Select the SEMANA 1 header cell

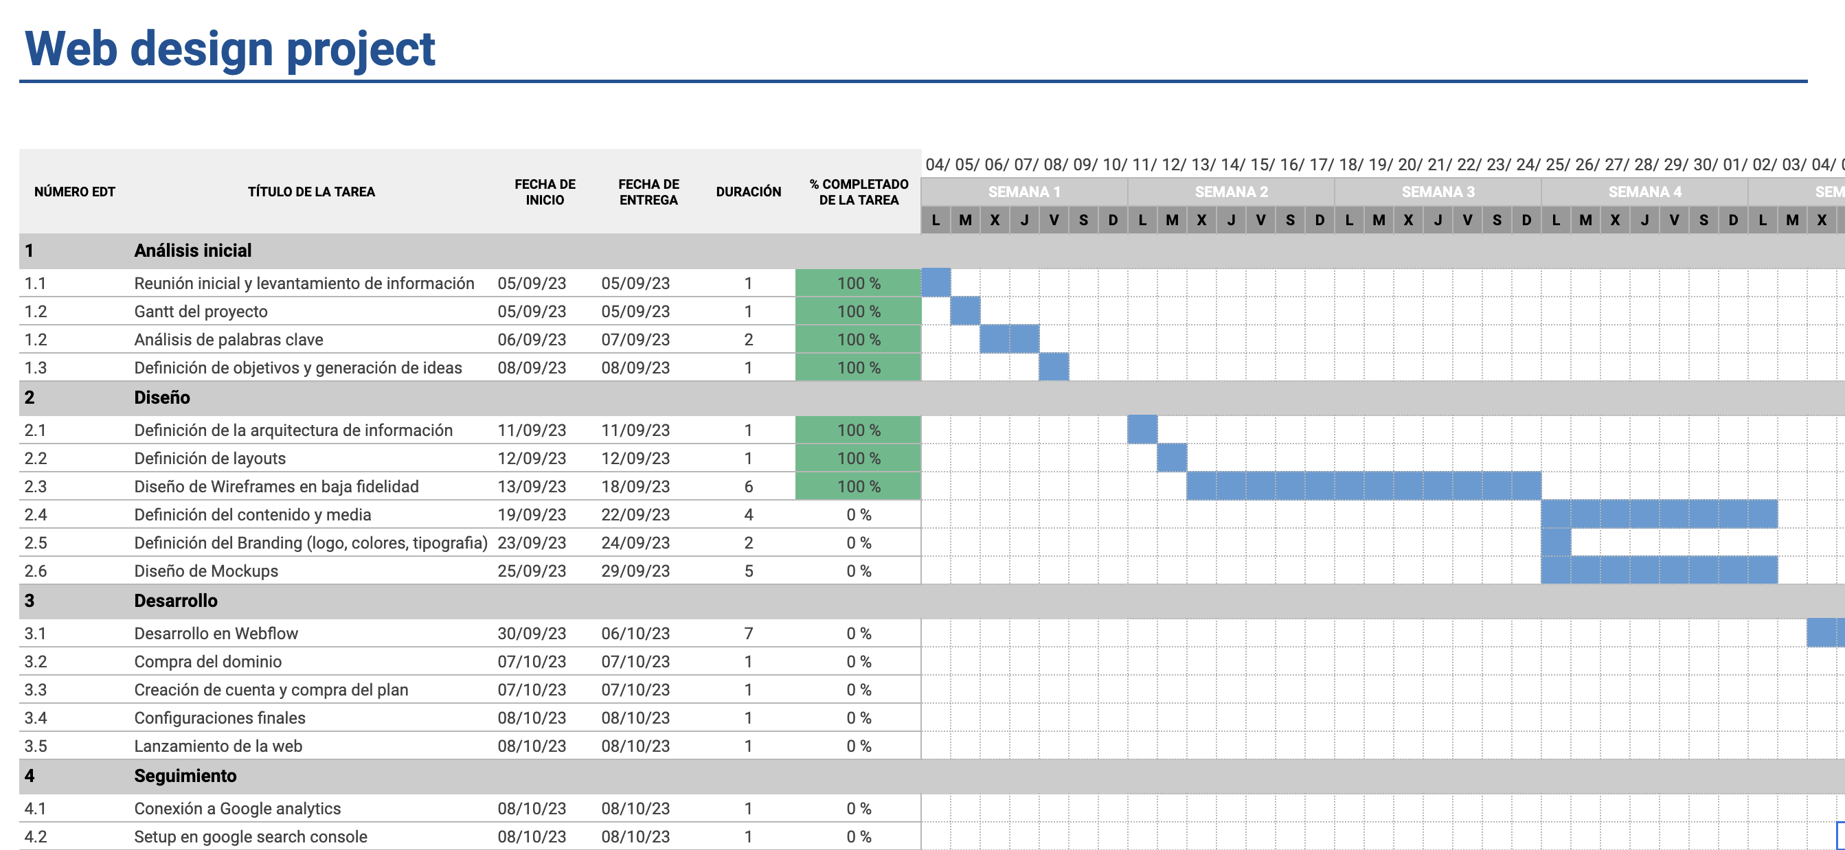point(1024,192)
